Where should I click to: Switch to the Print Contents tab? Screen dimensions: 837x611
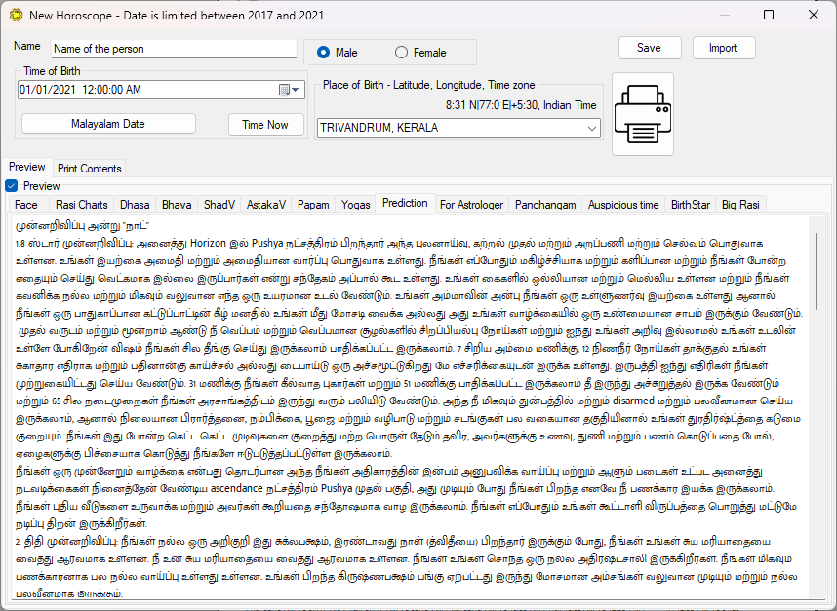[89, 169]
